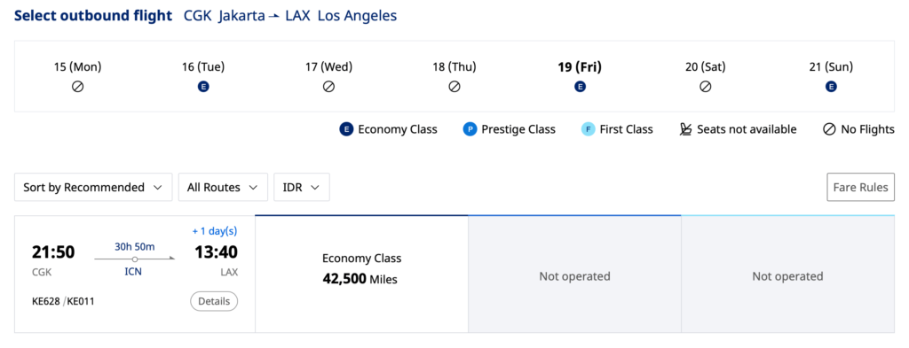Click the First Class legend icon
The image size is (909, 348).
tap(588, 129)
